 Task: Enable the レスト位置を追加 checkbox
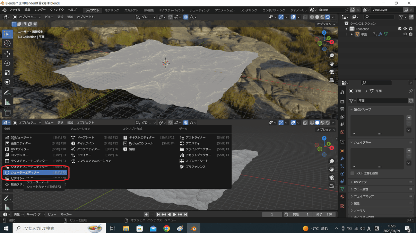click(353, 173)
